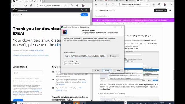
Task: Click the left browser address bar
Action: tap(51, 5)
